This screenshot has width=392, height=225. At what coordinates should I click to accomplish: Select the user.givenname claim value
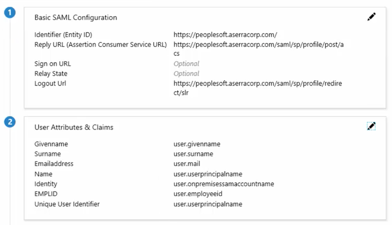point(197,144)
